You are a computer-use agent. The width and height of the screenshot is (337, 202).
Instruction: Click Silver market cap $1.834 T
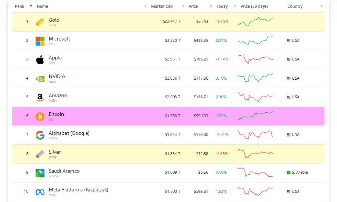tap(172, 154)
